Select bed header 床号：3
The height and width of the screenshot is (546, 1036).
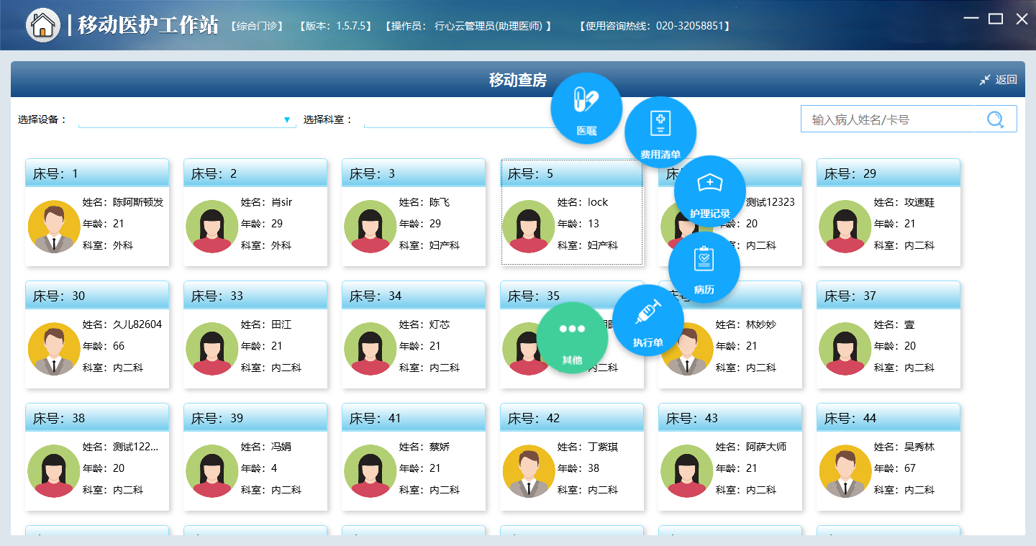[x=414, y=173]
